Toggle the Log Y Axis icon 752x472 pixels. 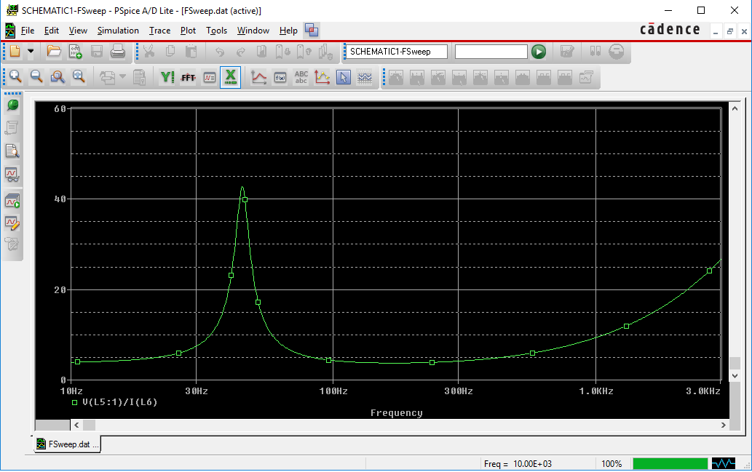(x=167, y=76)
